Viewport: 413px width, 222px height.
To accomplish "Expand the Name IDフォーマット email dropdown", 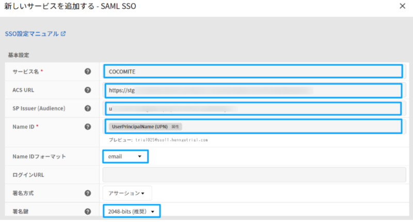I will click(125, 156).
